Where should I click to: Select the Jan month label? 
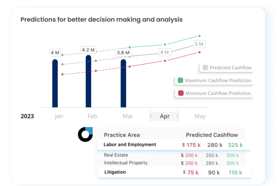tap(59, 116)
